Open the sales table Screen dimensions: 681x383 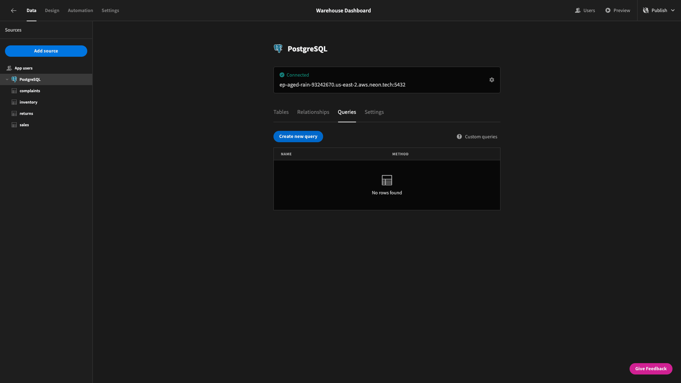coord(46,125)
